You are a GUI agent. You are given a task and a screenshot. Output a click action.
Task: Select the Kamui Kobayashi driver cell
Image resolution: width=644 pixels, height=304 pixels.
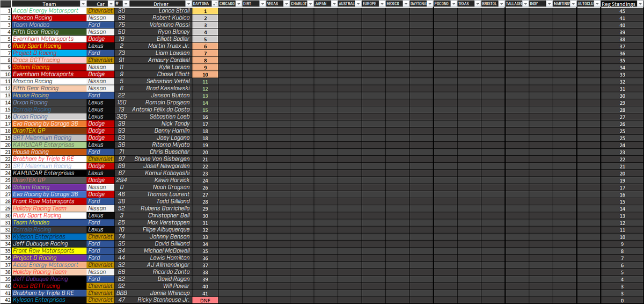pyautogui.click(x=160, y=173)
